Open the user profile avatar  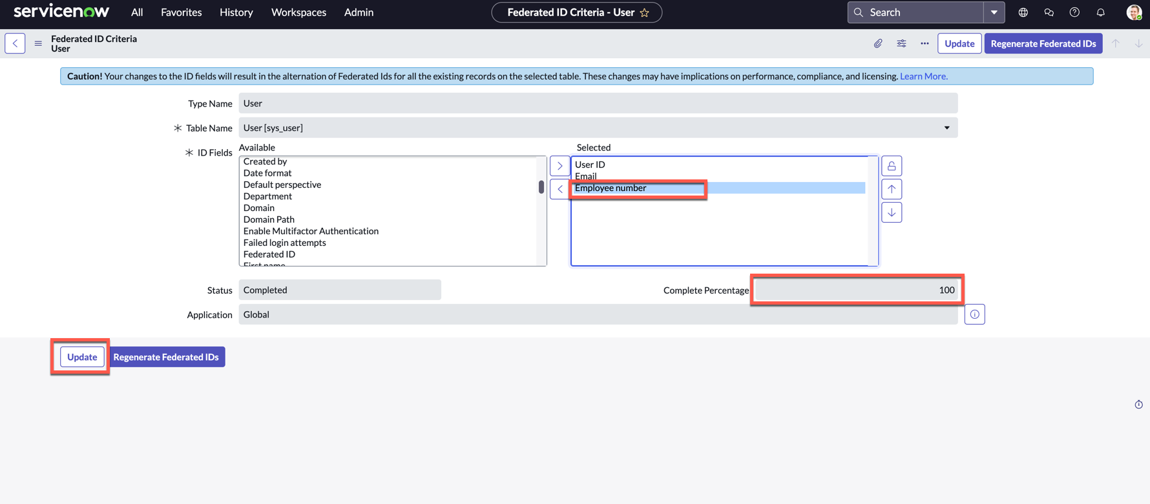coord(1134,12)
